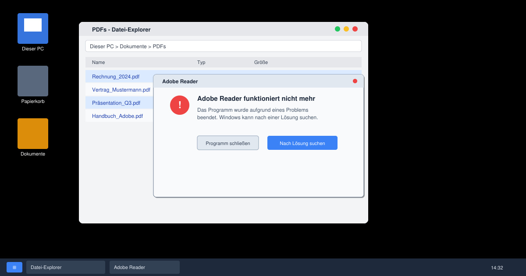The width and height of the screenshot is (526, 276).
Task: Click the 14:32 clock in taskbar
Action: pos(497,268)
